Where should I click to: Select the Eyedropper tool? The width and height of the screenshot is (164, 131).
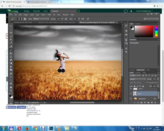pyautogui.click(x=11, y=43)
